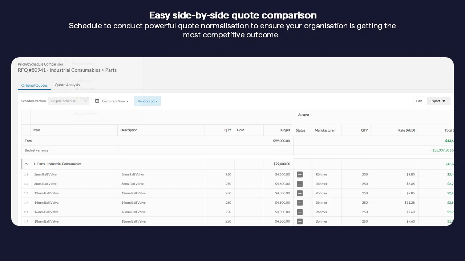Click the Ausgeo vendor header
Image resolution: width=465 pixels, height=261 pixels.
pos(303,115)
